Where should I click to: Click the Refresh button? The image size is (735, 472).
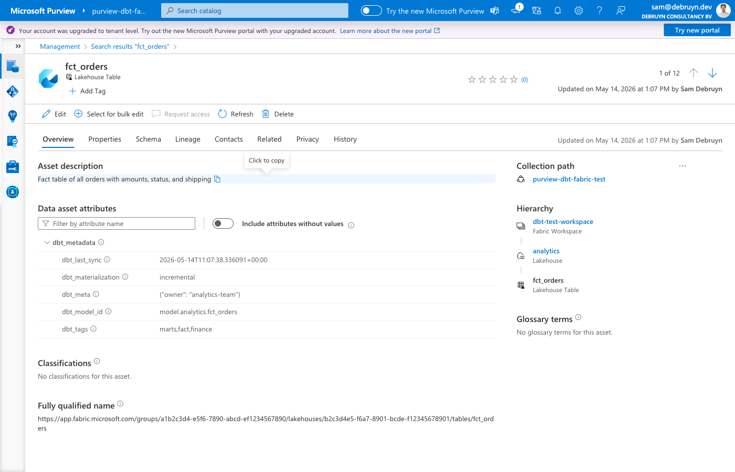[x=236, y=114]
